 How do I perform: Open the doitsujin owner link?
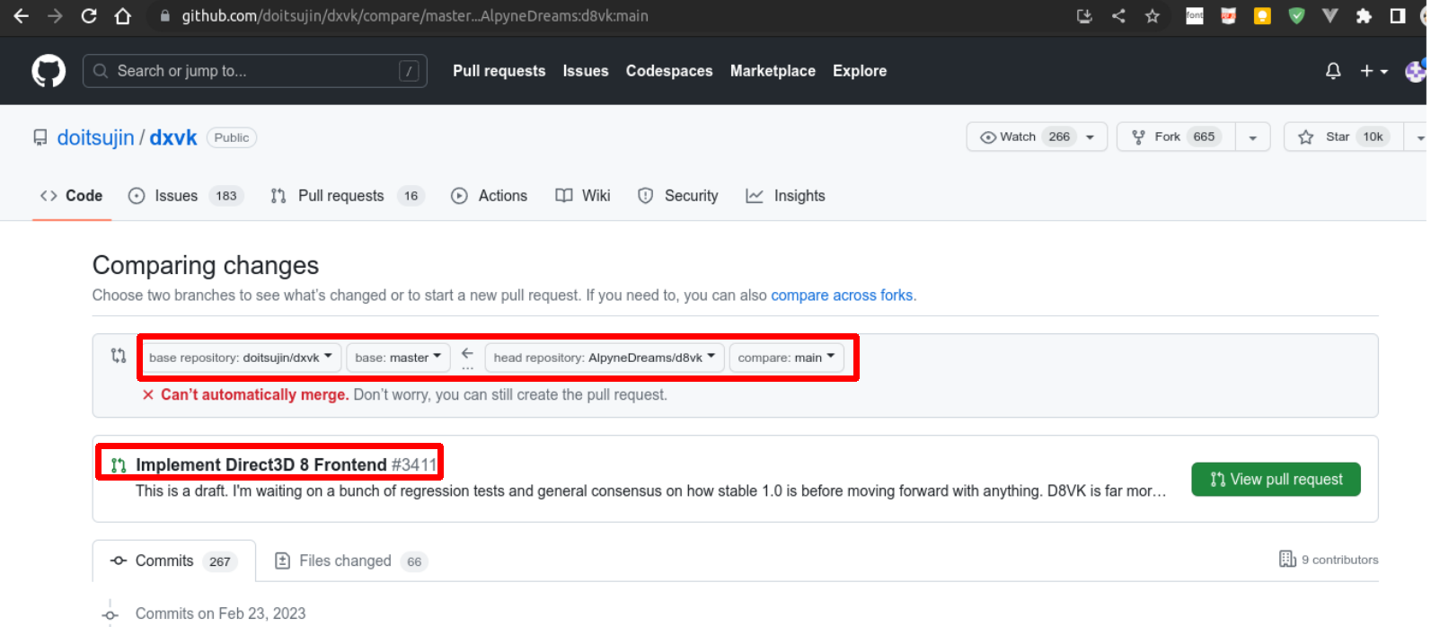(x=95, y=137)
